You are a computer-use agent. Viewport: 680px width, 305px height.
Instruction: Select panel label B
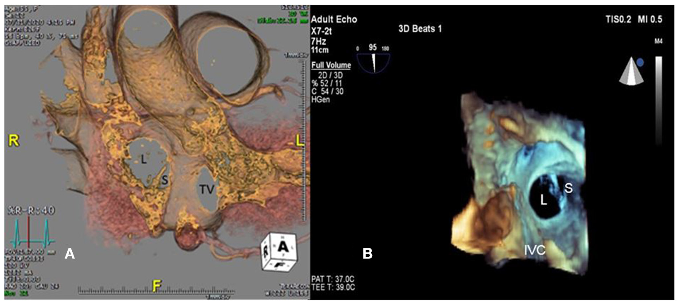(367, 253)
